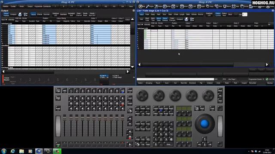The height and width of the screenshot is (154, 275).
Task: Click the back button under master 5
Action: click(94, 109)
